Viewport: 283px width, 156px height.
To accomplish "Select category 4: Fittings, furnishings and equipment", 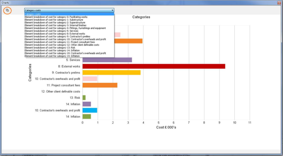I will click(69, 28).
